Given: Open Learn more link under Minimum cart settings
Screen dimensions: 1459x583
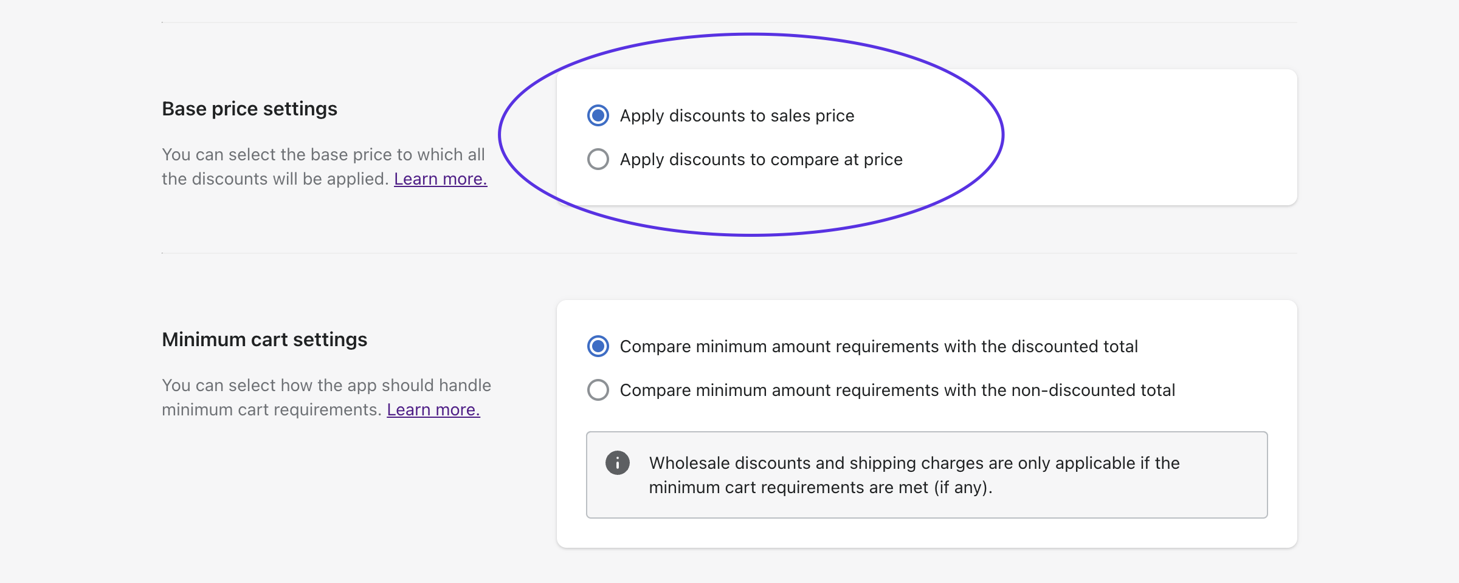Looking at the screenshot, I should coord(433,410).
